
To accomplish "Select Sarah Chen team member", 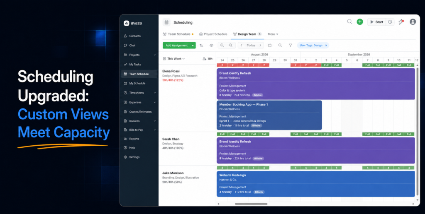I will click(171, 139).
